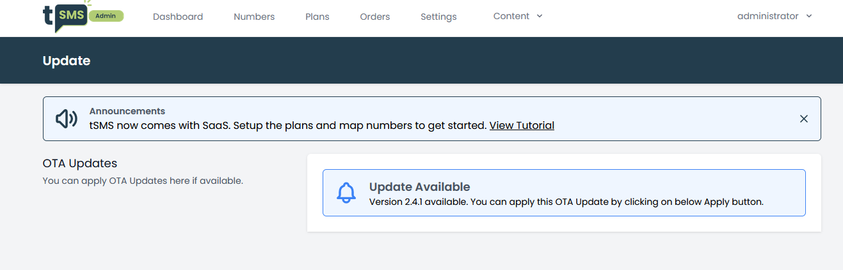
Task: Click the Announcements banner title
Action: tap(127, 111)
